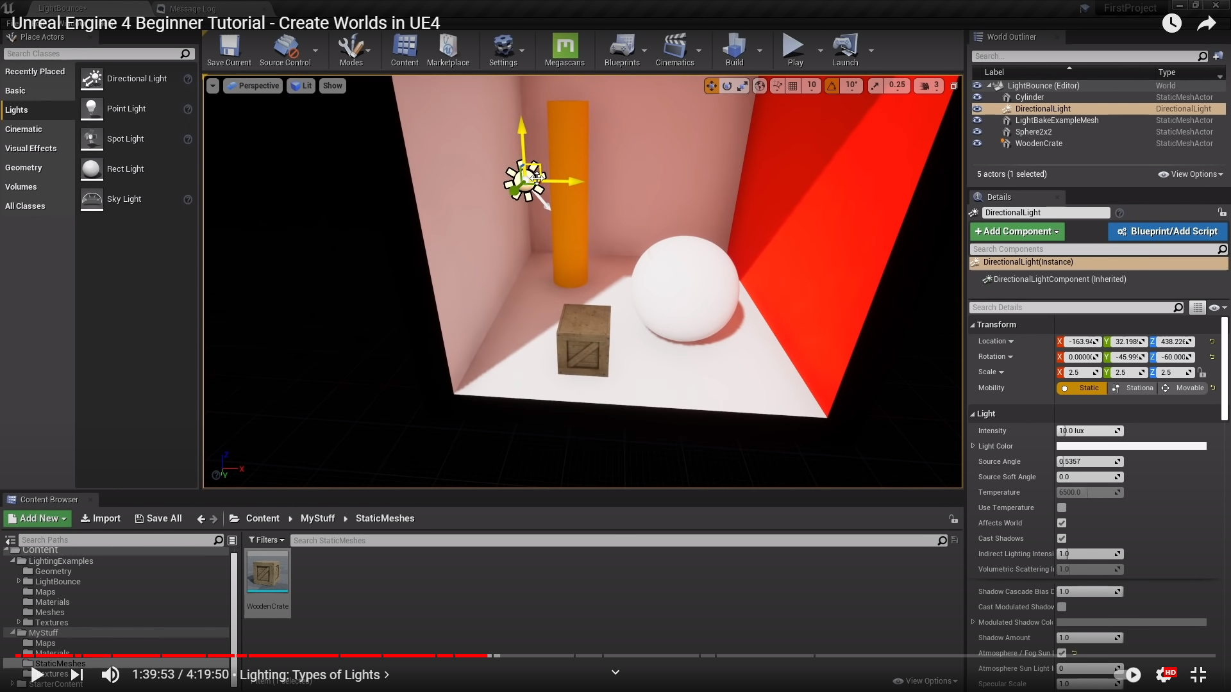Click the Build lighting icon

734,50
